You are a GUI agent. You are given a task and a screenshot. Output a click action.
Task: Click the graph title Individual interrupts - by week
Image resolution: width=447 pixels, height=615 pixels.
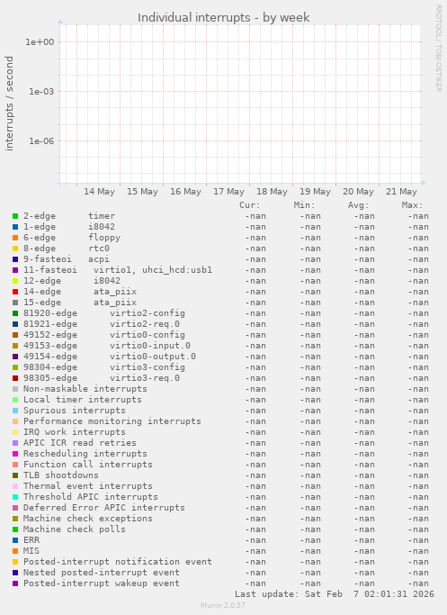click(224, 18)
